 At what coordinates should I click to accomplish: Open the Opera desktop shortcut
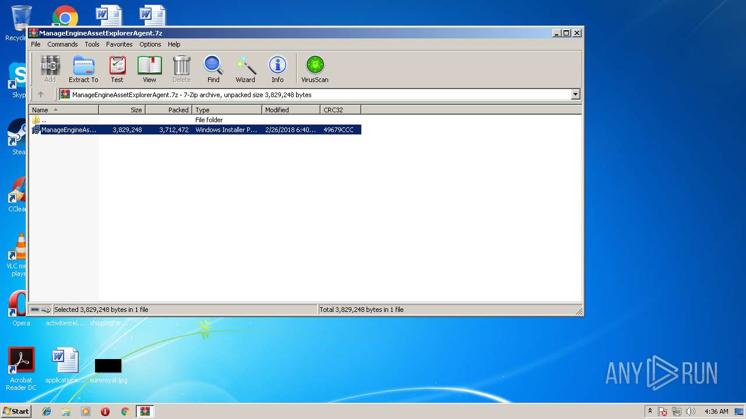(x=21, y=308)
